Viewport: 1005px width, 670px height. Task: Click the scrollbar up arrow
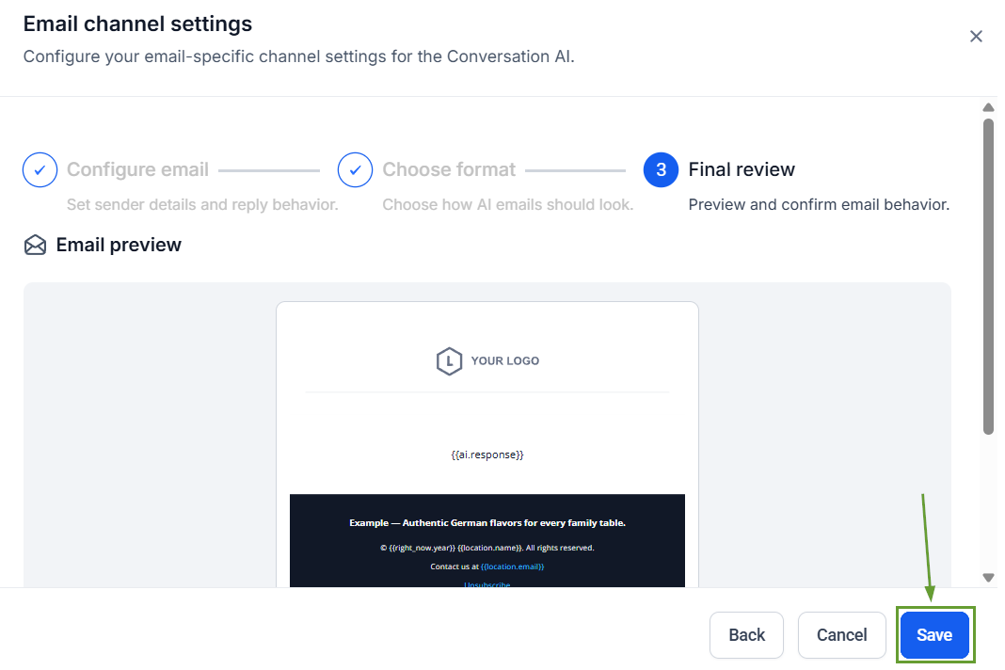988,107
